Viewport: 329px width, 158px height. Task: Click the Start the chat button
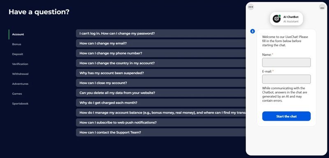click(x=286, y=116)
